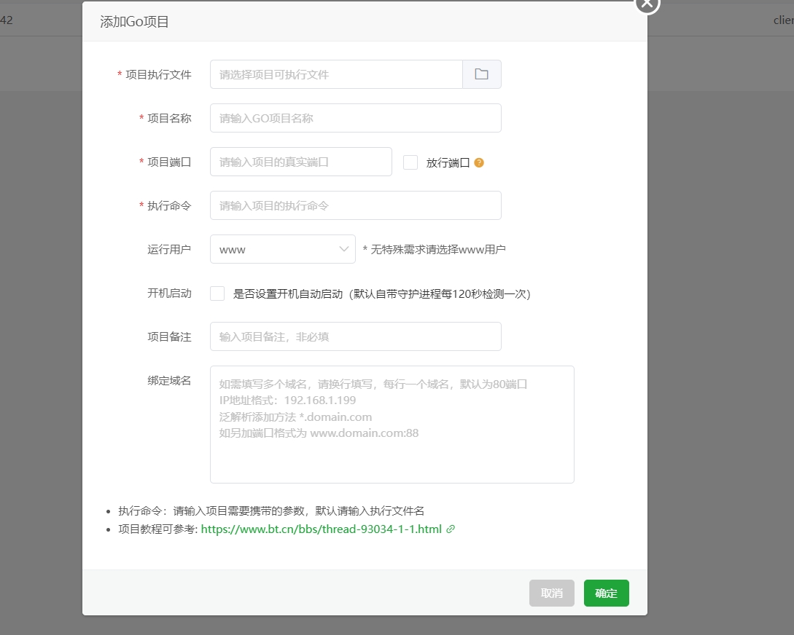
Task: Close the 添加Go项目 dialog with the X
Action: click(647, 4)
